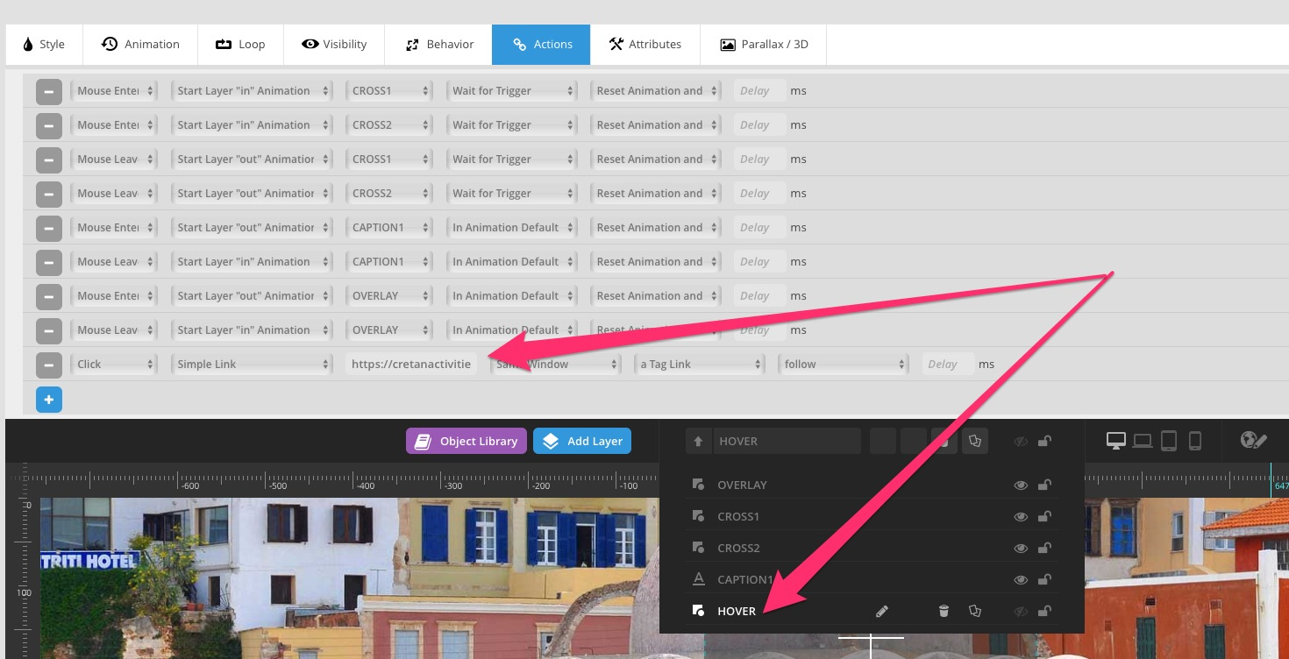Click the Delay field in Simple Link row
The height and width of the screenshot is (659, 1289).
point(948,365)
